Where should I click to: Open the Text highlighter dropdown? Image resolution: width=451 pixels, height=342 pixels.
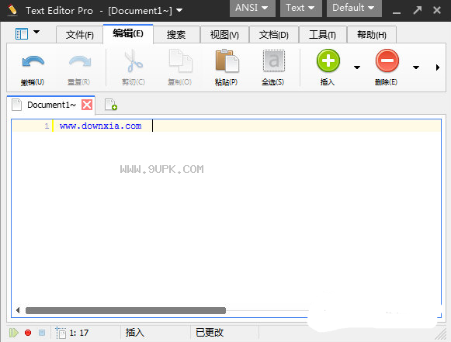click(x=301, y=8)
